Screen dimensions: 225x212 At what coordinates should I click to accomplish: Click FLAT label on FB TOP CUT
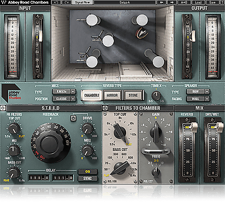point(22,136)
